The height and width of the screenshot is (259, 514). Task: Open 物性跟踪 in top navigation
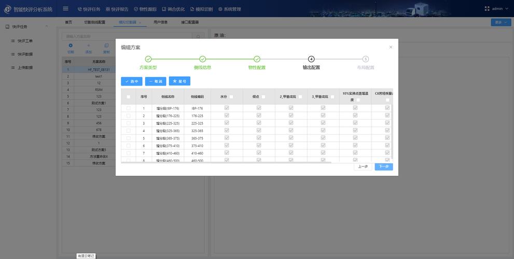145,9
